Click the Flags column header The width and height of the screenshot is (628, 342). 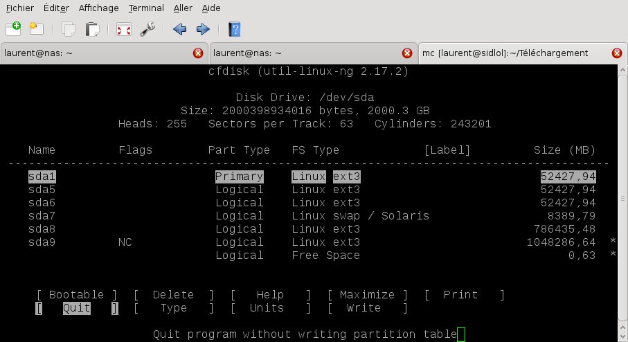pos(136,150)
